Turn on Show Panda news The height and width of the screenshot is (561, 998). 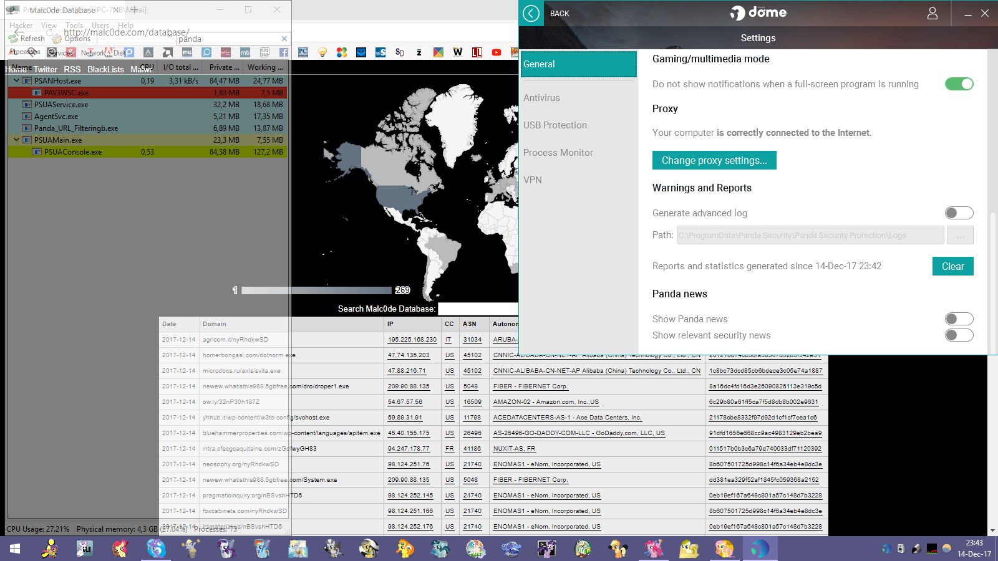coord(959,319)
